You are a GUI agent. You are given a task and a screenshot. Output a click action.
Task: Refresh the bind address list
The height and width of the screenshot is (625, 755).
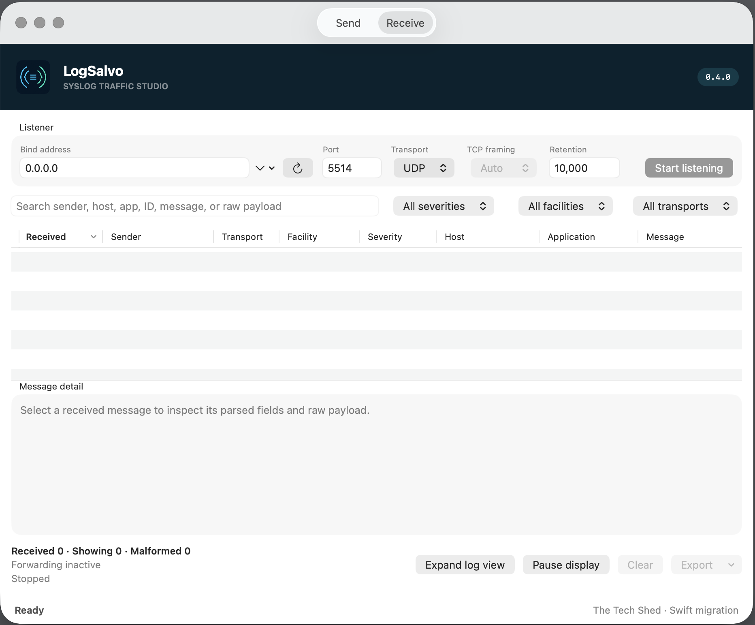(298, 168)
